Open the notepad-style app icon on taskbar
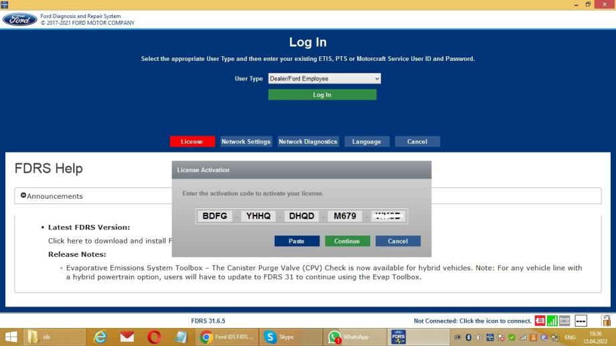 pyautogui.click(x=181, y=337)
